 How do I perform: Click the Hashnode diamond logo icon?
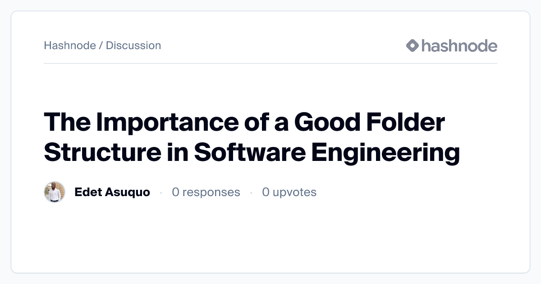point(413,46)
